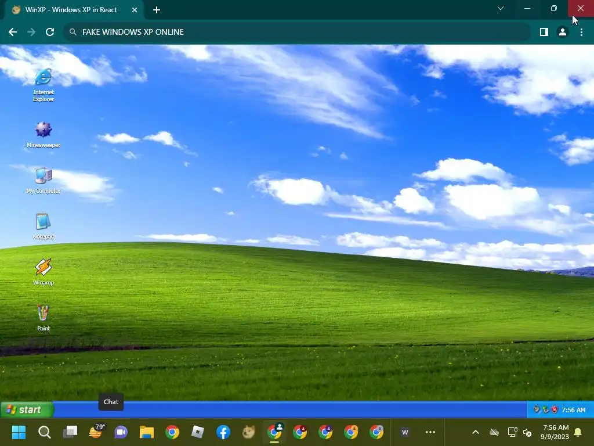The image size is (594, 446).
Task: Open Windows clock showing 9/9/2023
Action: [x=555, y=432]
